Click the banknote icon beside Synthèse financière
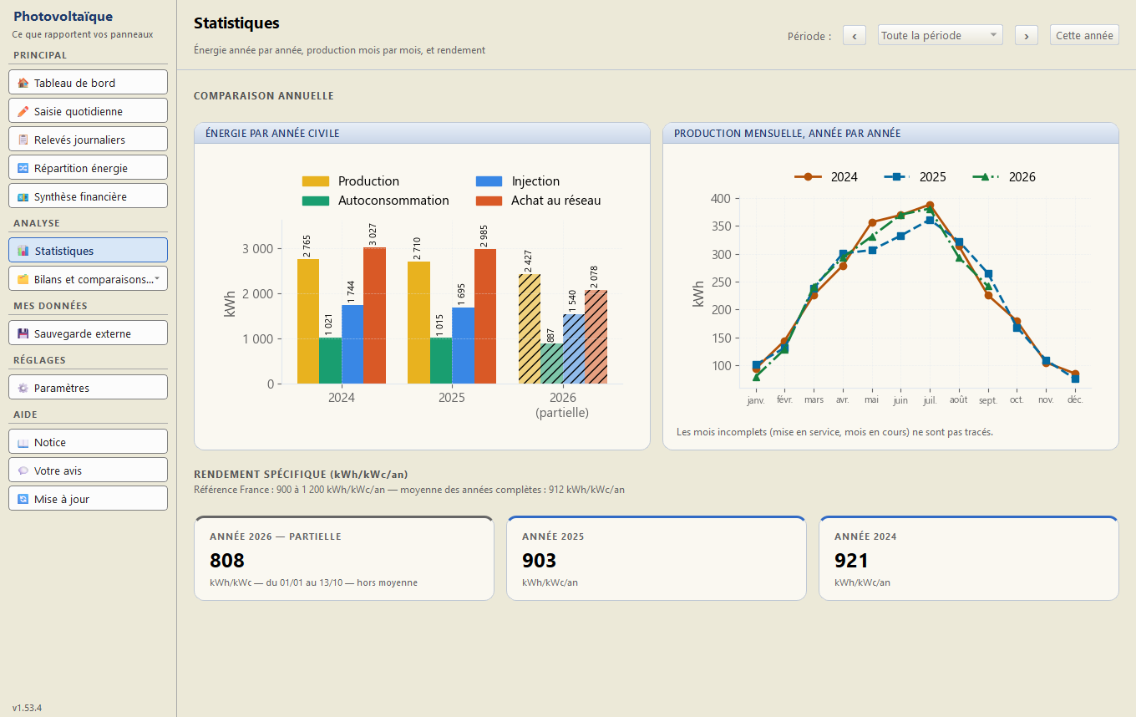 coord(23,196)
